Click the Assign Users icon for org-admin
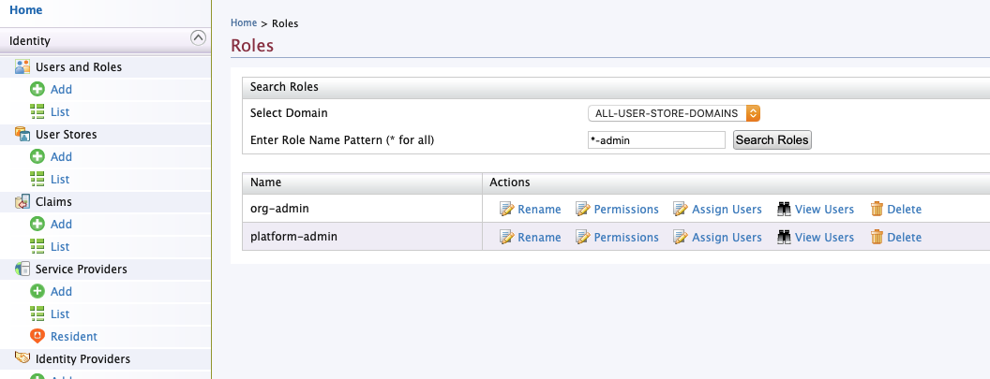Image resolution: width=990 pixels, height=379 pixels. click(x=681, y=209)
